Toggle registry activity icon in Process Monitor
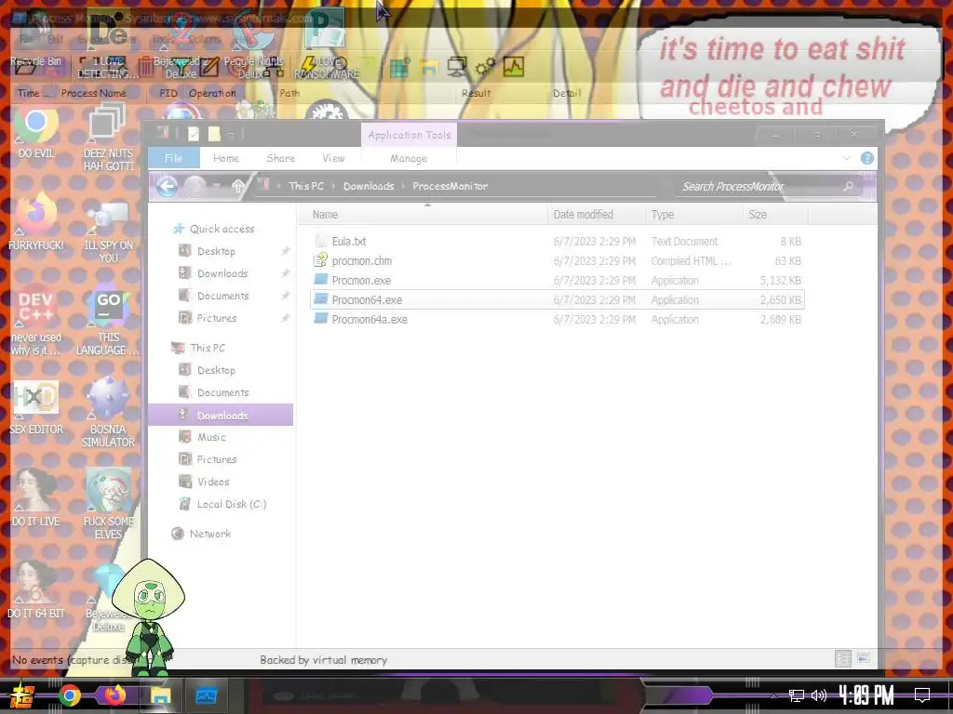 [x=399, y=67]
